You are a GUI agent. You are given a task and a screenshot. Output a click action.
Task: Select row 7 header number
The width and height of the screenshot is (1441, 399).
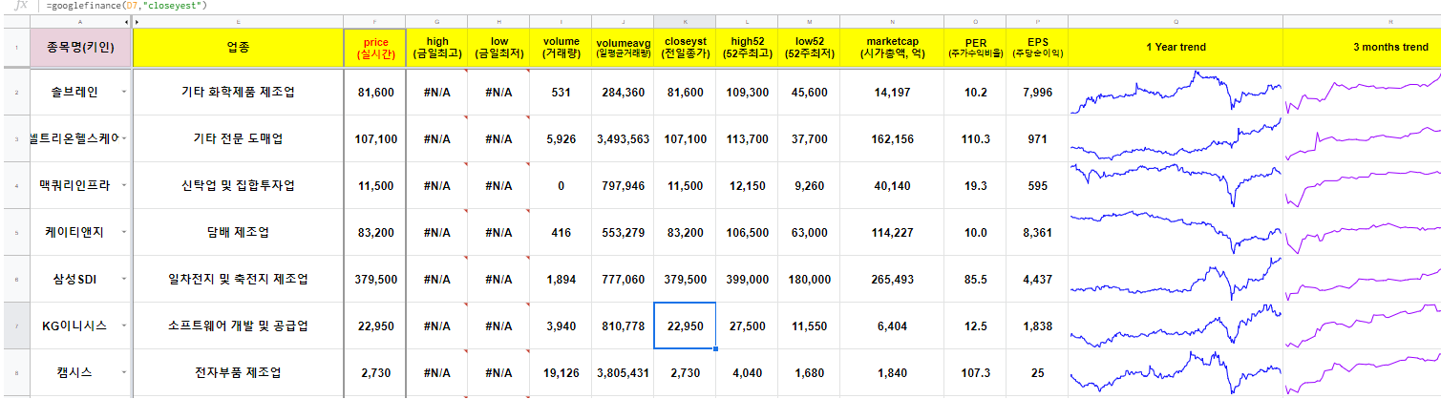(15, 326)
